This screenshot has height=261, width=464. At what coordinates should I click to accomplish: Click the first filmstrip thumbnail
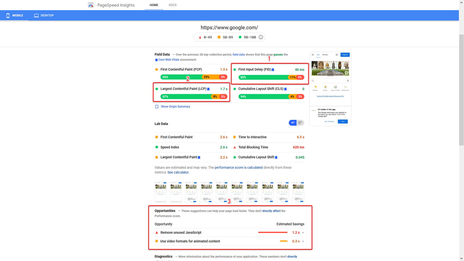coord(161,192)
